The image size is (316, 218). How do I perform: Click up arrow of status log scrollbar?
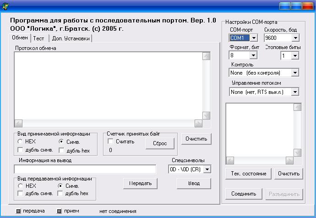pos(297,107)
